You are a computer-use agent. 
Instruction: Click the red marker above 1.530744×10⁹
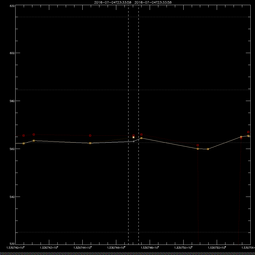pos(90,135)
